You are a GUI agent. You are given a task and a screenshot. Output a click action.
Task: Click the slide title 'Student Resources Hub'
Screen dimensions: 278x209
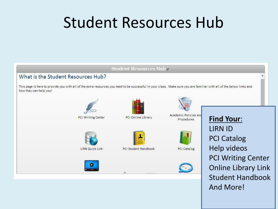click(143, 23)
